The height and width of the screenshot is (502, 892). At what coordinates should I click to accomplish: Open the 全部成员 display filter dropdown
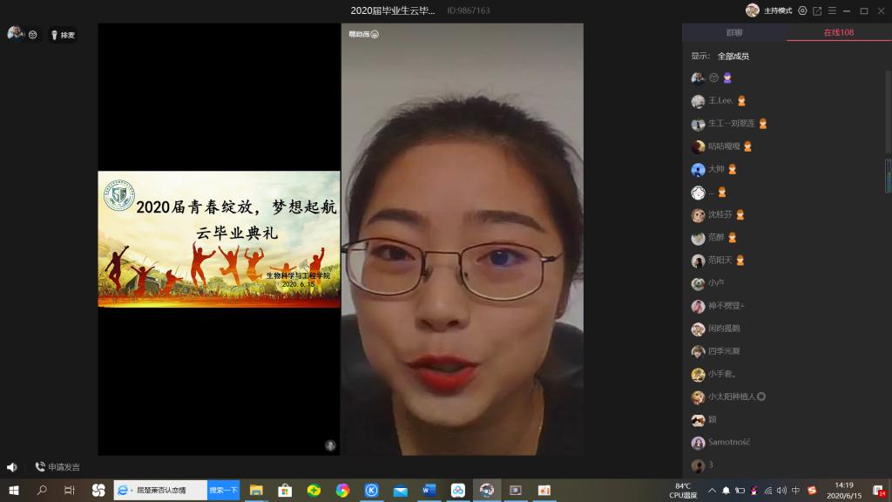point(733,56)
